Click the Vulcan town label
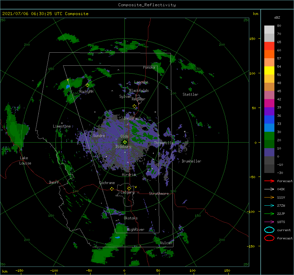This screenshot has width=294, height=275. tap(166, 243)
